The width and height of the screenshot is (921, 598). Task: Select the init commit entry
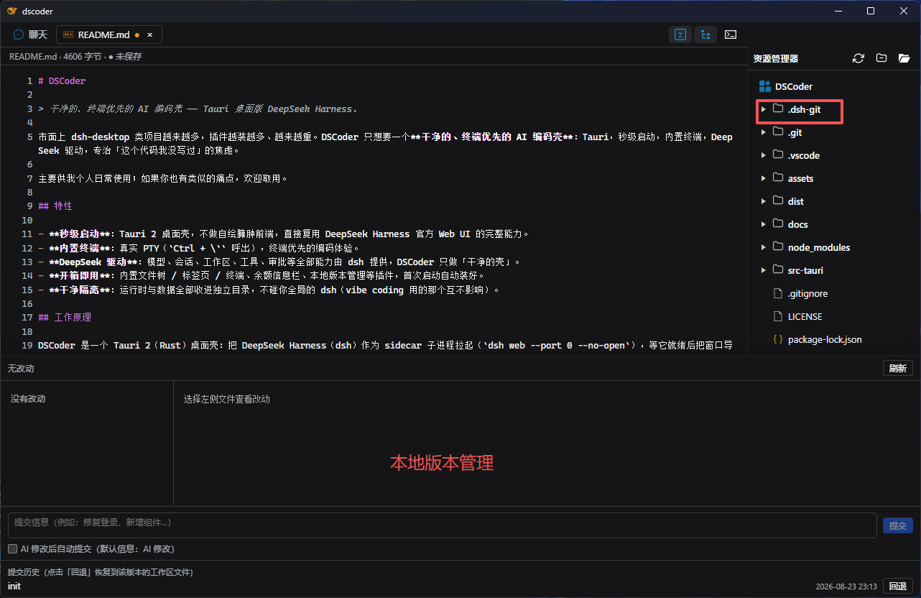click(14, 586)
